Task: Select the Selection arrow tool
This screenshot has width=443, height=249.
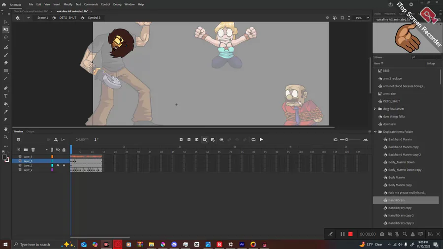Action: tap(5, 22)
